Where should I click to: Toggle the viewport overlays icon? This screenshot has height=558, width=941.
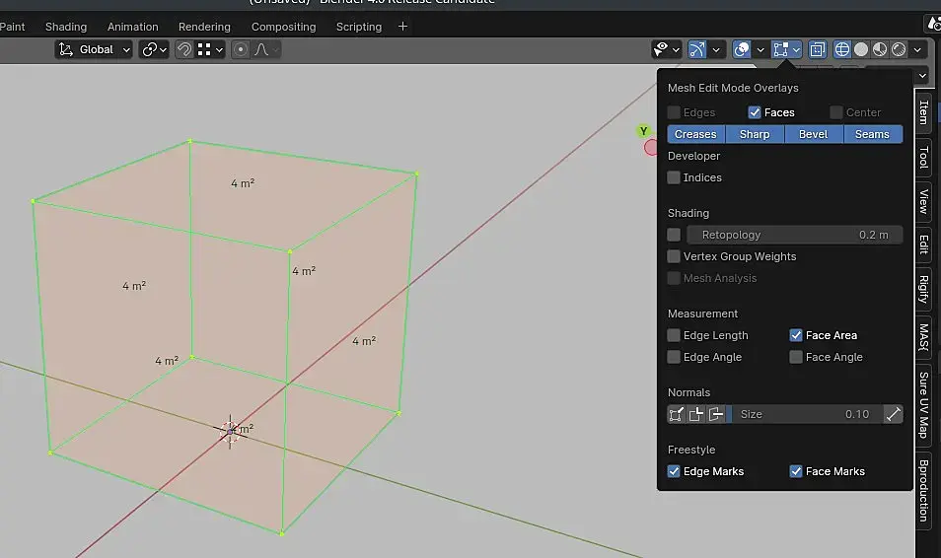click(x=742, y=49)
